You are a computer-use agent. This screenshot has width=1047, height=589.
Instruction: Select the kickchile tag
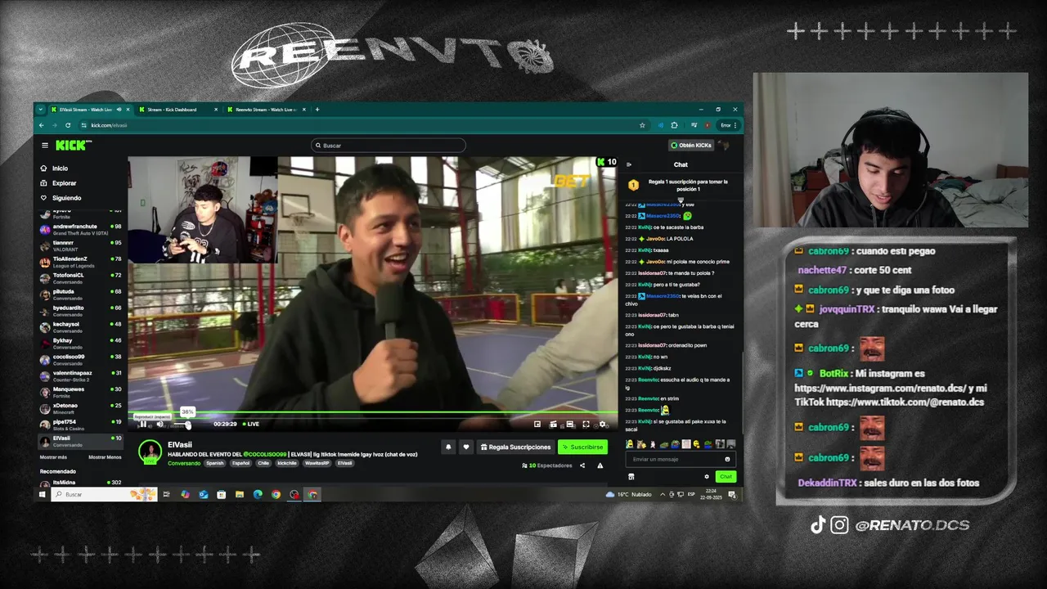[287, 463]
